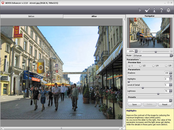Open the program info icon
Viewport: 174px width, 130px height.
(154, 10)
